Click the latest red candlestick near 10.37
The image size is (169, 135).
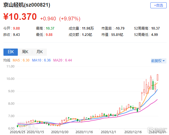tap(158, 77)
